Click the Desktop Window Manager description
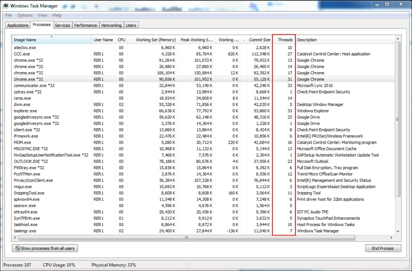The image size is (412, 271). tap(320, 104)
